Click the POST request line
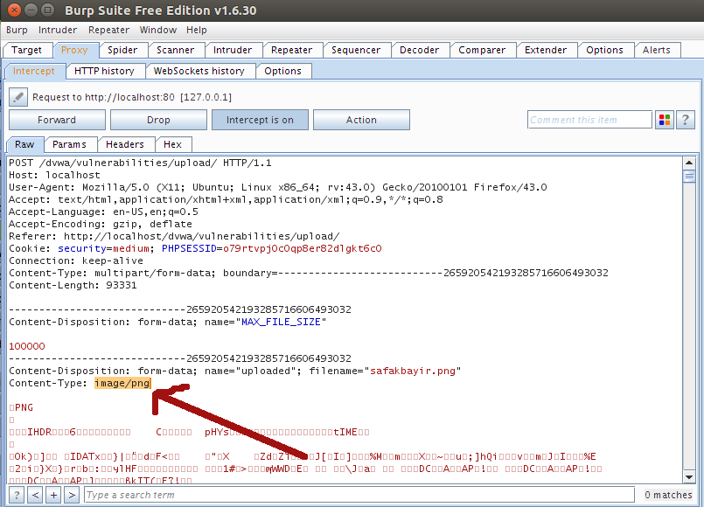704x507 pixels. coord(140,163)
